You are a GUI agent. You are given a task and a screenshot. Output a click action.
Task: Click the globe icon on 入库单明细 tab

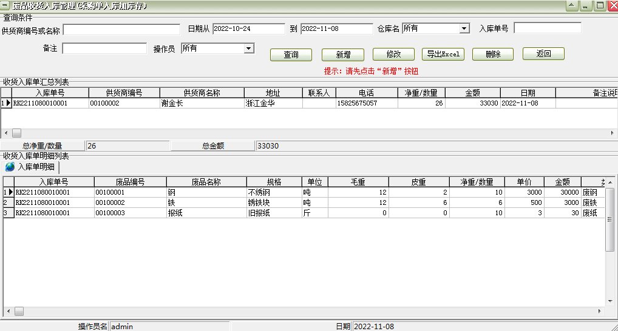pos(10,167)
